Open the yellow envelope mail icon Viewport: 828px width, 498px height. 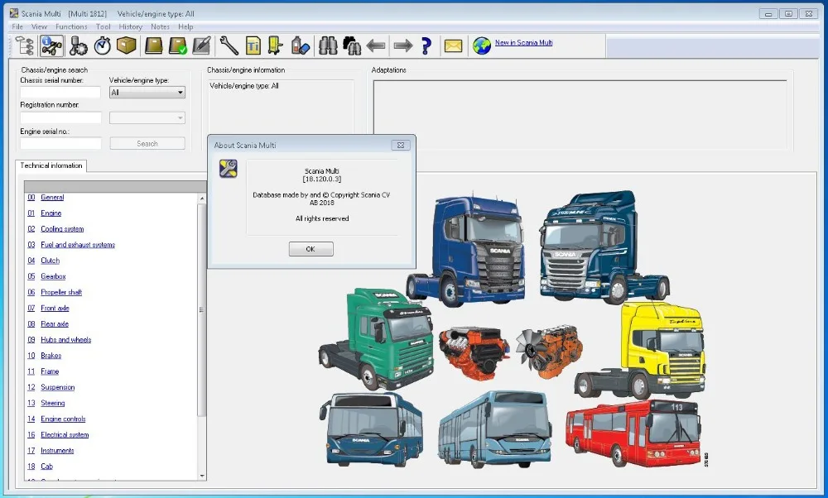(453, 45)
